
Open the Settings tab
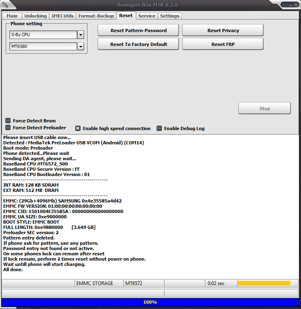click(x=170, y=16)
